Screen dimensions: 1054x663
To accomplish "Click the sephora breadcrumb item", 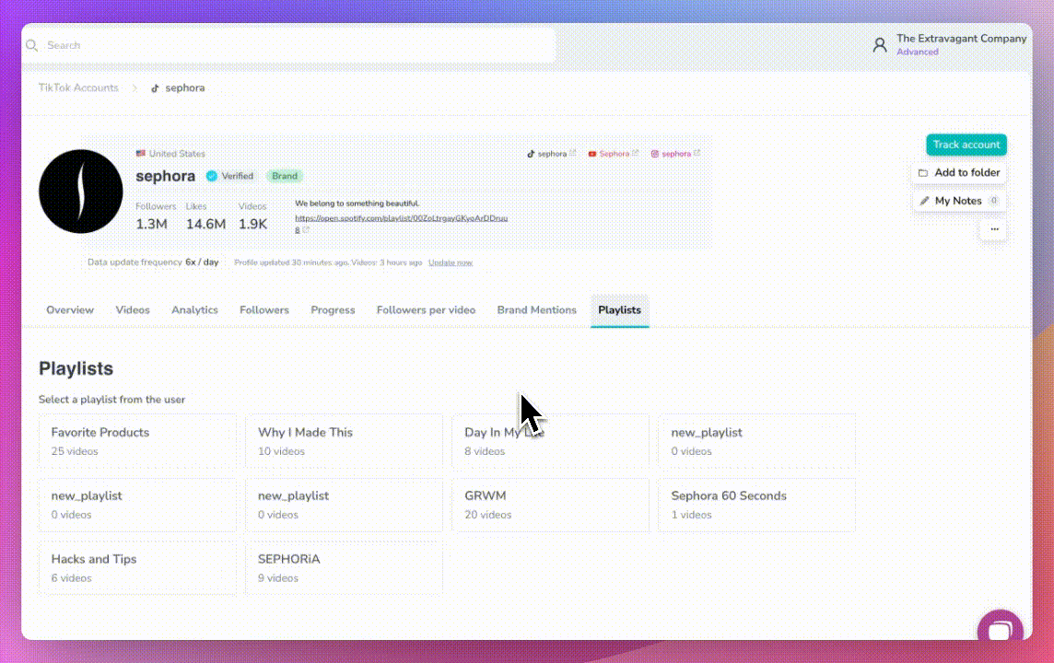I will pos(178,88).
